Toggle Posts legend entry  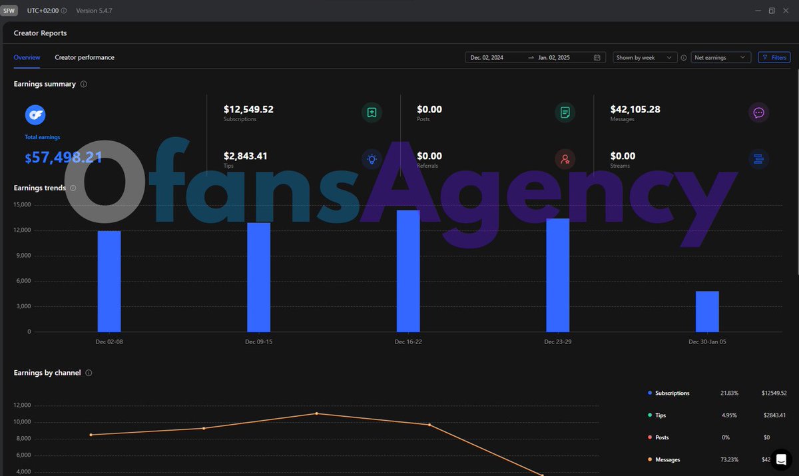click(x=658, y=437)
